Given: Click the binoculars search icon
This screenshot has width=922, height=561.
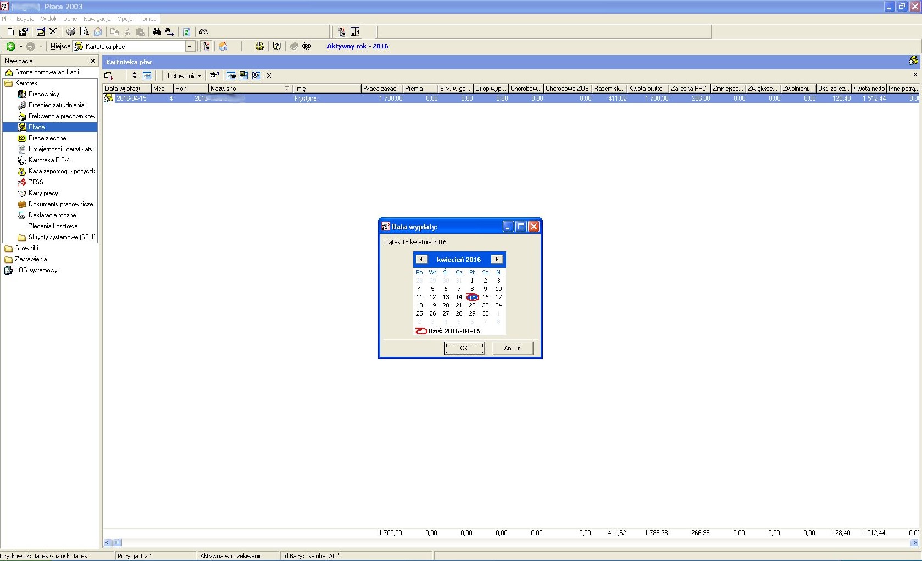Looking at the screenshot, I should pos(157,32).
